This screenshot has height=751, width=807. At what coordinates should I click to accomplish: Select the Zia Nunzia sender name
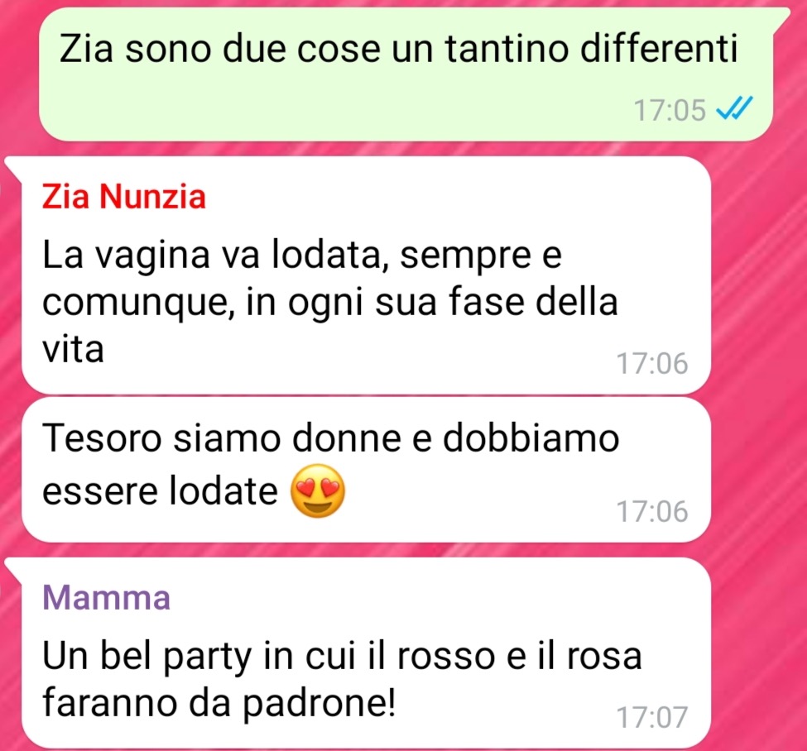123,197
